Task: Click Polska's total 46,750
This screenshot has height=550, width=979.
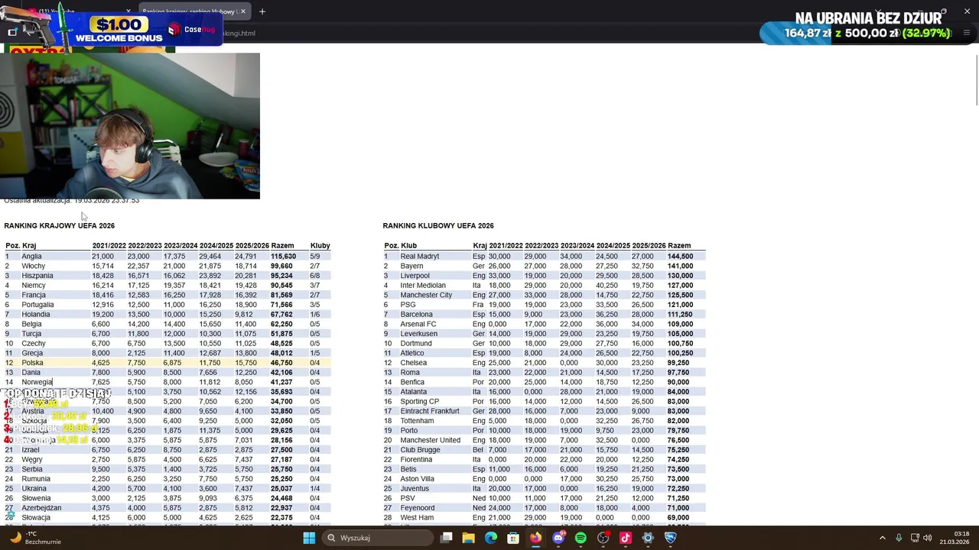Action: click(x=281, y=363)
